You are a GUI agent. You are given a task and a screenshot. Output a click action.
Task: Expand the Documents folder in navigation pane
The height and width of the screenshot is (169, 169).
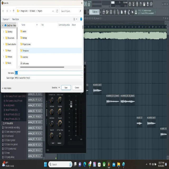3,38
